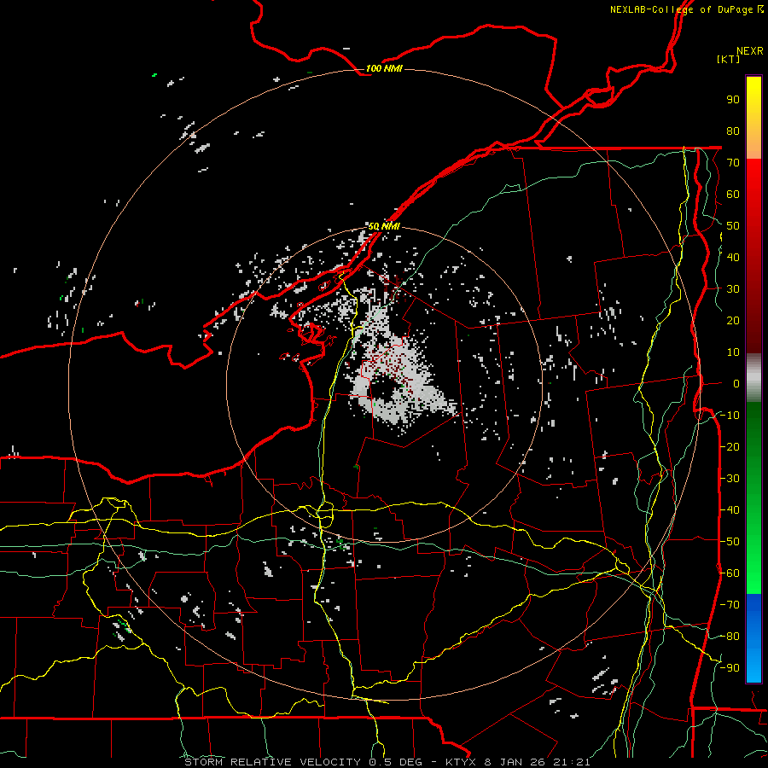The height and width of the screenshot is (768, 768).
Task: Click the blue band of the color bar
Action: (753, 637)
